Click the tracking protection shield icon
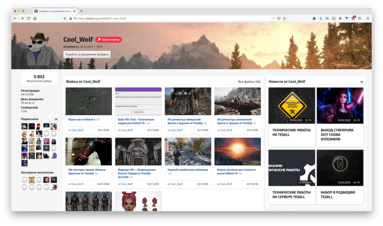 tap(65, 18)
